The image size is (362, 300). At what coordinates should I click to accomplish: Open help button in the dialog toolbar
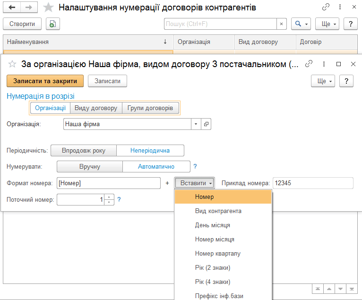pos(346,81)
